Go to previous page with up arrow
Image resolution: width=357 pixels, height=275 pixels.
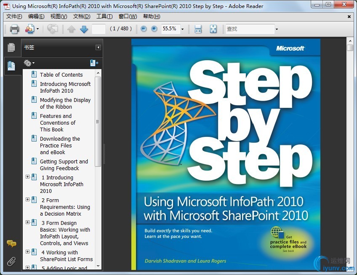[x=72, y=29]
